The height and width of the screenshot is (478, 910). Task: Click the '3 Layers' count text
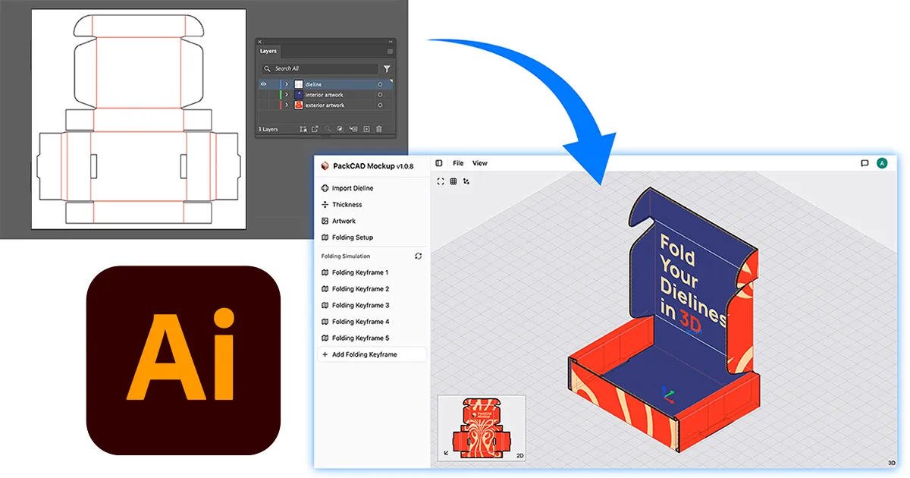268,129
